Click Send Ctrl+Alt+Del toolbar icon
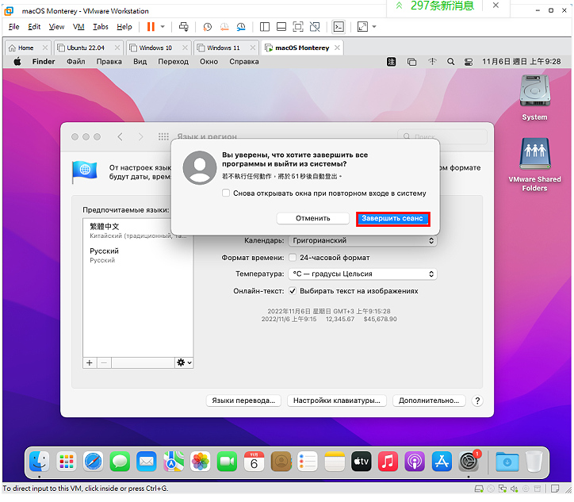 pyautogui.click(x=184, y=27)
